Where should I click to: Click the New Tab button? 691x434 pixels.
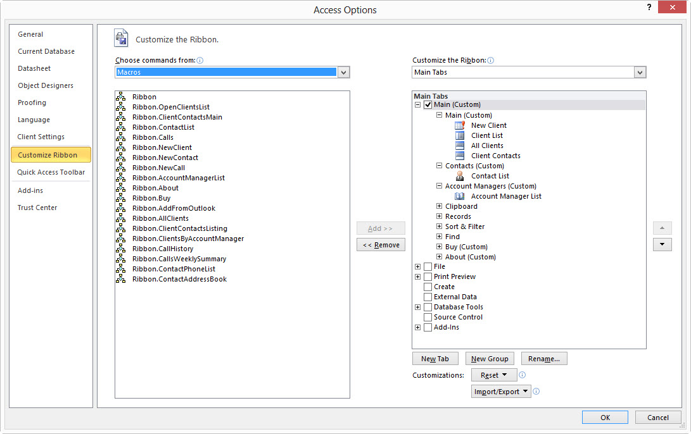pos(435,358)
